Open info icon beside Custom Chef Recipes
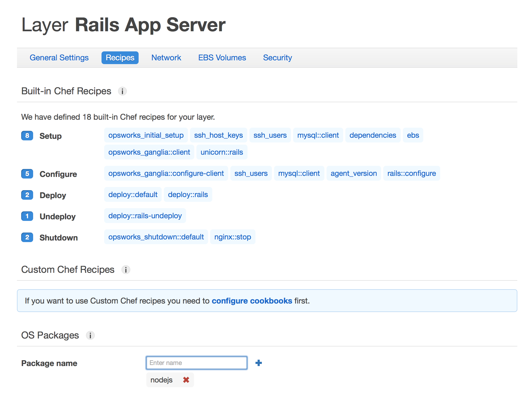 (x=126, y=270)
